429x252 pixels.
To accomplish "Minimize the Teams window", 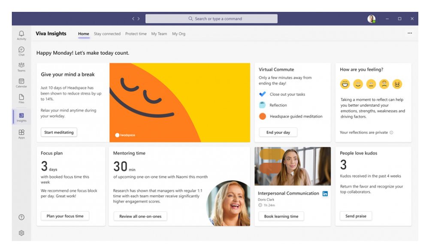I will click(x=387, y=18).
